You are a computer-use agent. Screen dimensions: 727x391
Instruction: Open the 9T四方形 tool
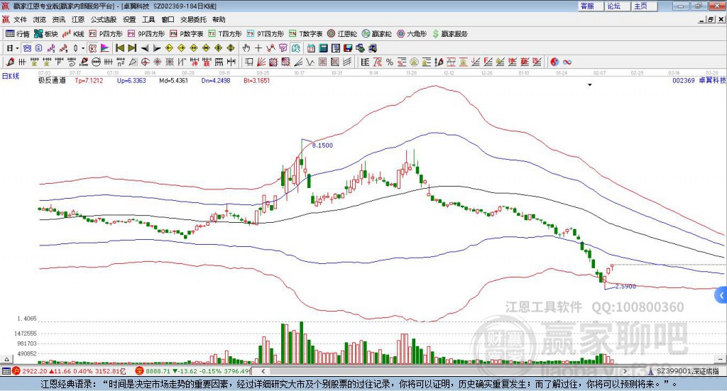click(266, 34)
